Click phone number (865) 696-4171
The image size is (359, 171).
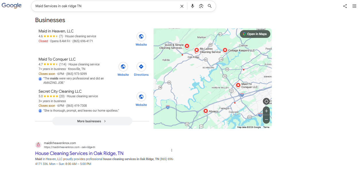coord(83,41)
